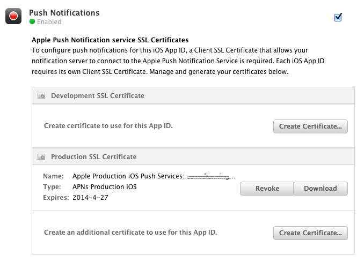Create an additional production certificate
Viewport: 357px width, 262px height.
(x=310, y=233)
